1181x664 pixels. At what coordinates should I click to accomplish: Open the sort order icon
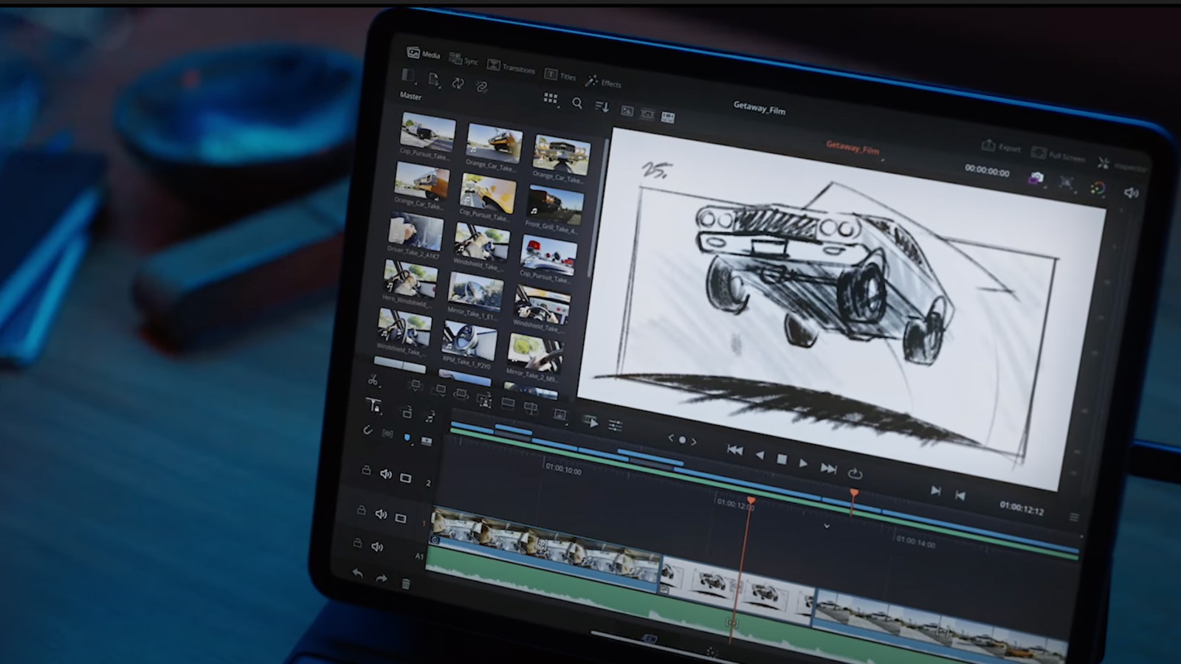pyautogui.click(x=602, y=107)
